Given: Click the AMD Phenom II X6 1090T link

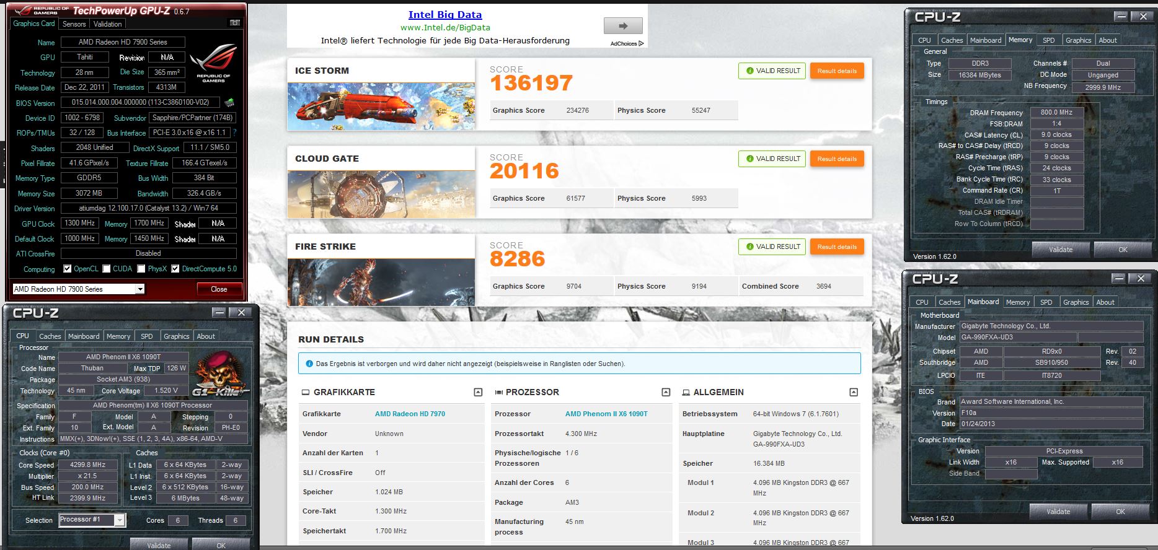Looking at the screenshot, I should pos(606,414).
